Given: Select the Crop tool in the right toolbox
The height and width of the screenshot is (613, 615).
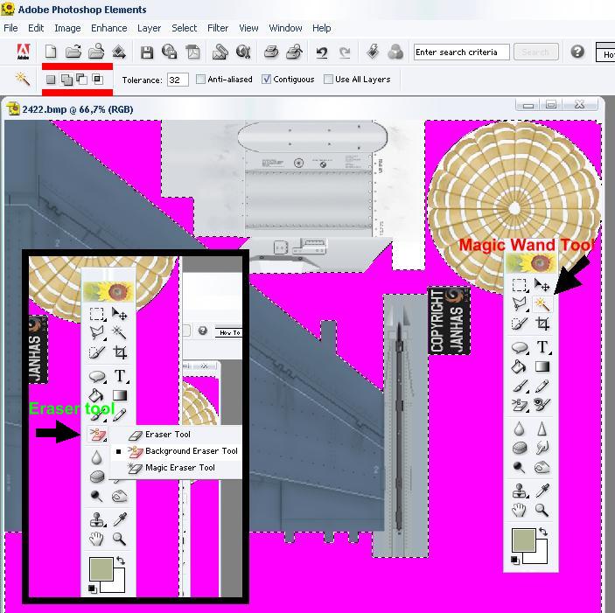Looking at the screenshot, I should 542,324.
